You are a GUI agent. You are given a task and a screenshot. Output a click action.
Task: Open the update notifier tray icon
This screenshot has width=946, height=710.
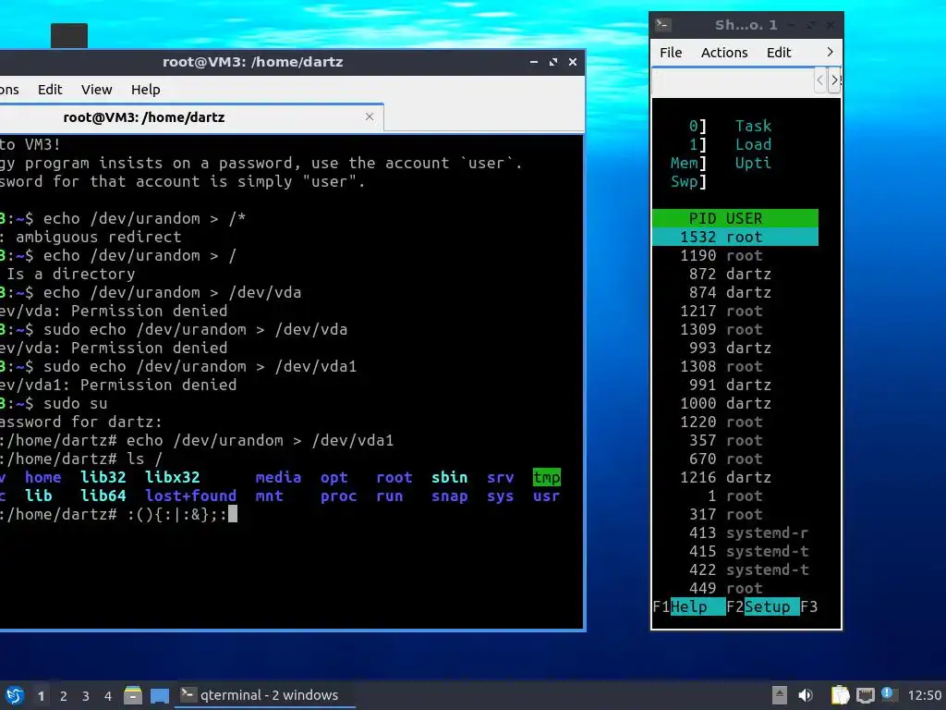(888, 694)
